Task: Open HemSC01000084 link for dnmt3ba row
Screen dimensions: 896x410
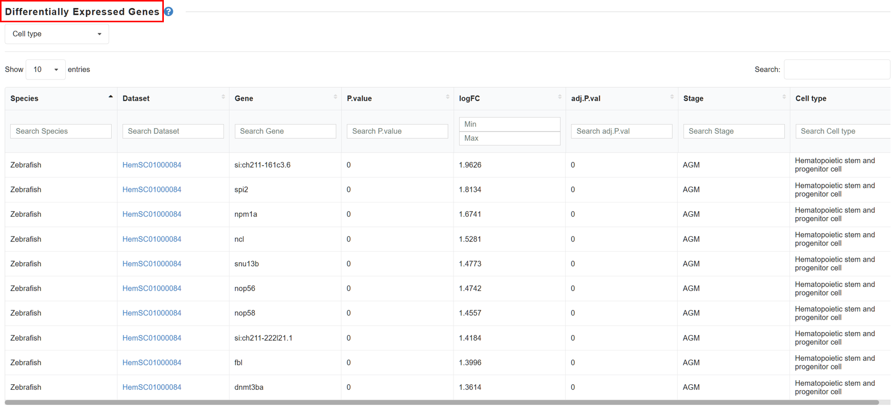Action: click(x=152, y=387)
